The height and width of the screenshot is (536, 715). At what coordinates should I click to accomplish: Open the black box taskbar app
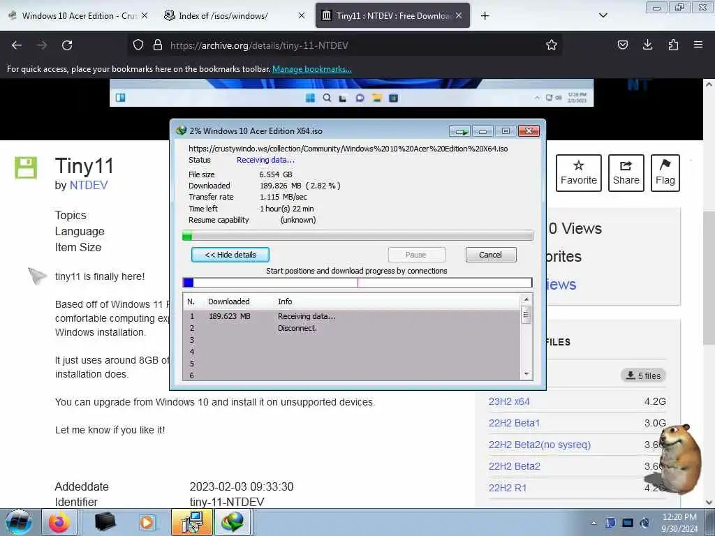tap(105, 522)
